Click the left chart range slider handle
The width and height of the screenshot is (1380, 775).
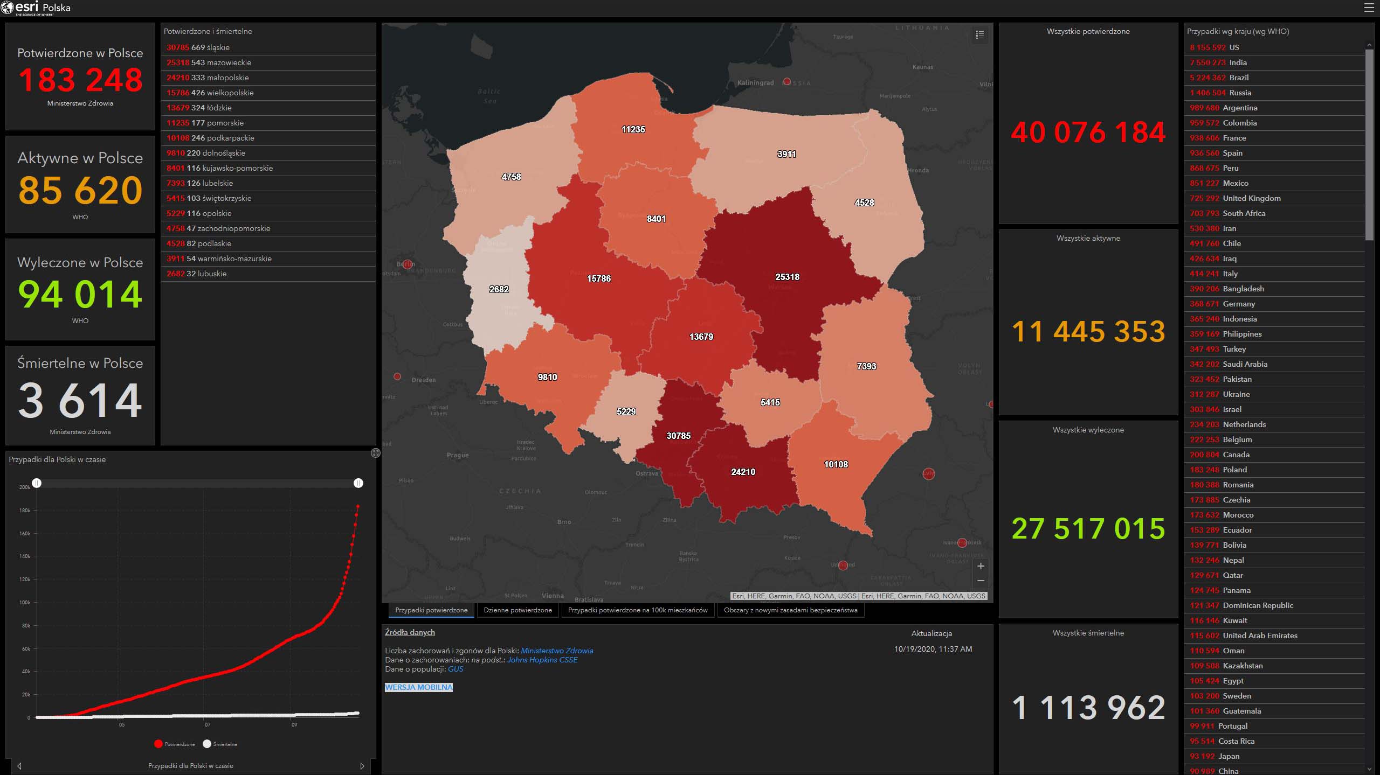[37, 483]
